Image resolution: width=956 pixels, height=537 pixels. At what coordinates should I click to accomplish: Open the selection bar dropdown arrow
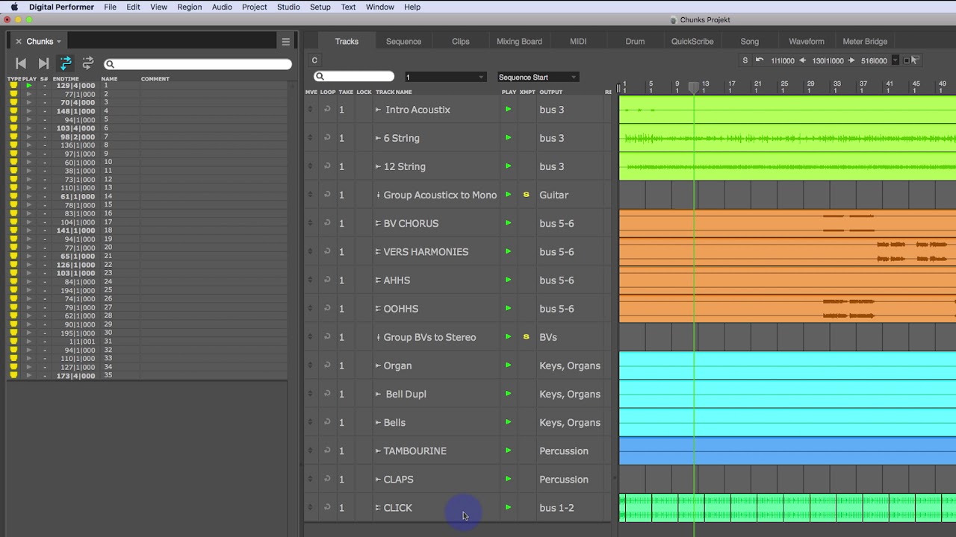click(896, 61)
